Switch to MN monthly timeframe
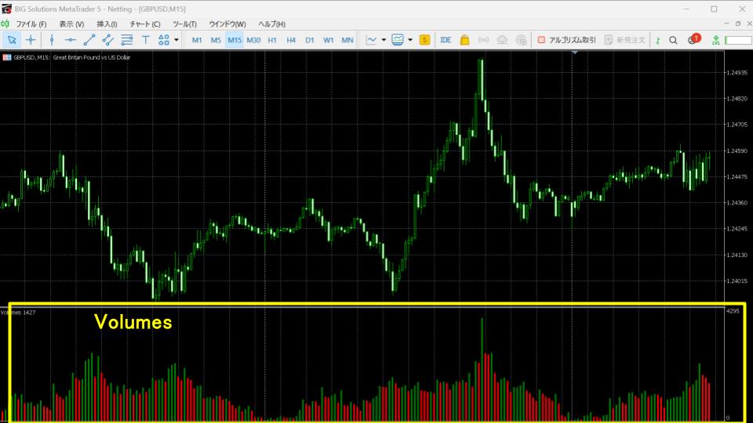The height and width of the screenshot is (423, 753). (x=347, y=40)
